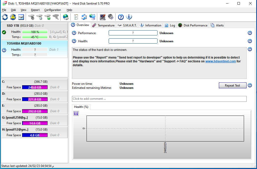
Task: Click the D: free space bar 221.8 GB
Action: point(35,99)
